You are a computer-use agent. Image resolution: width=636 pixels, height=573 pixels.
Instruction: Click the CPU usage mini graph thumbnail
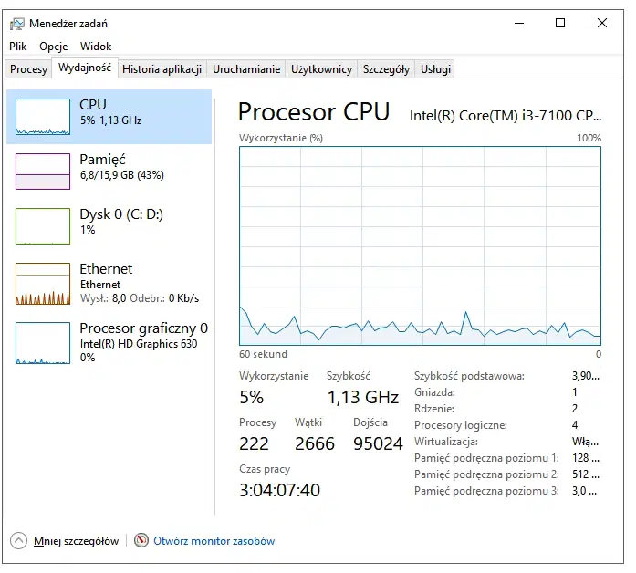(x=43, y=117)
